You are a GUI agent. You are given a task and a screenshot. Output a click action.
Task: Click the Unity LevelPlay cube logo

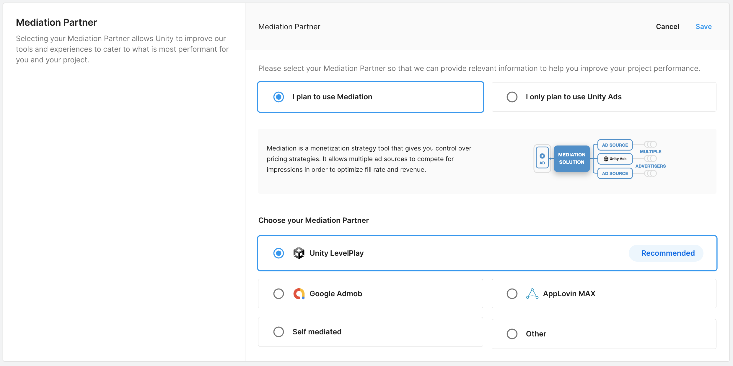[x=299, y=253]
